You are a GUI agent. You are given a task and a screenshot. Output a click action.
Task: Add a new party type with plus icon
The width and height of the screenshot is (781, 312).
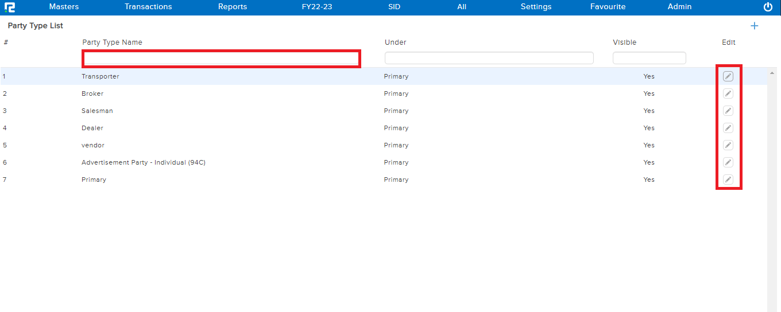coord(755,26)
